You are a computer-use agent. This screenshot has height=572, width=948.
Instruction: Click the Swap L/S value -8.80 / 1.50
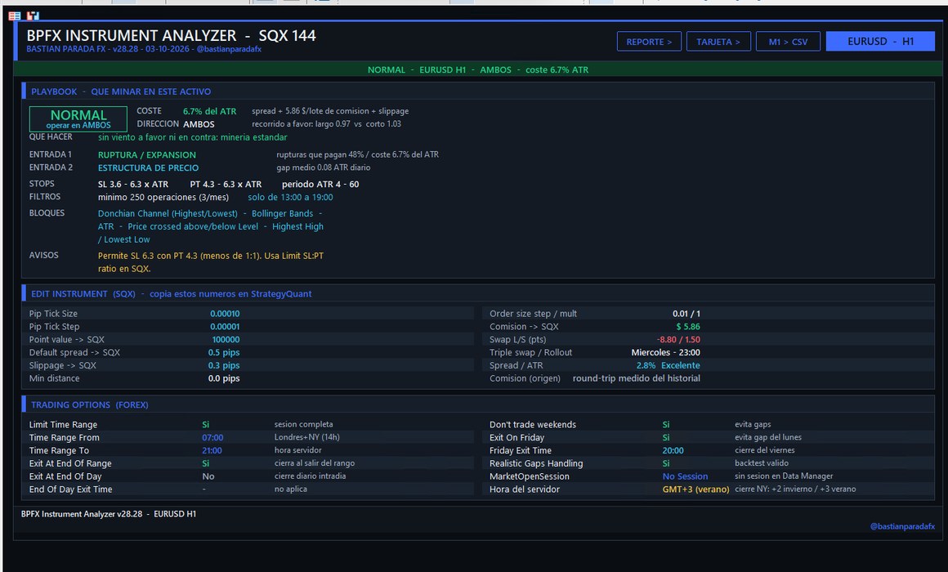point(678,340)
